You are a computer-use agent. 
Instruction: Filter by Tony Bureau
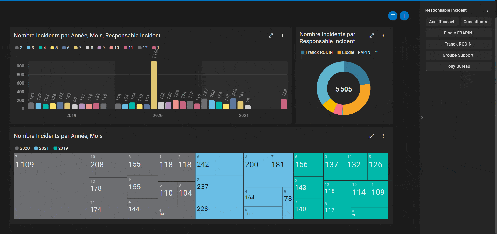click(x=458, y=66)
